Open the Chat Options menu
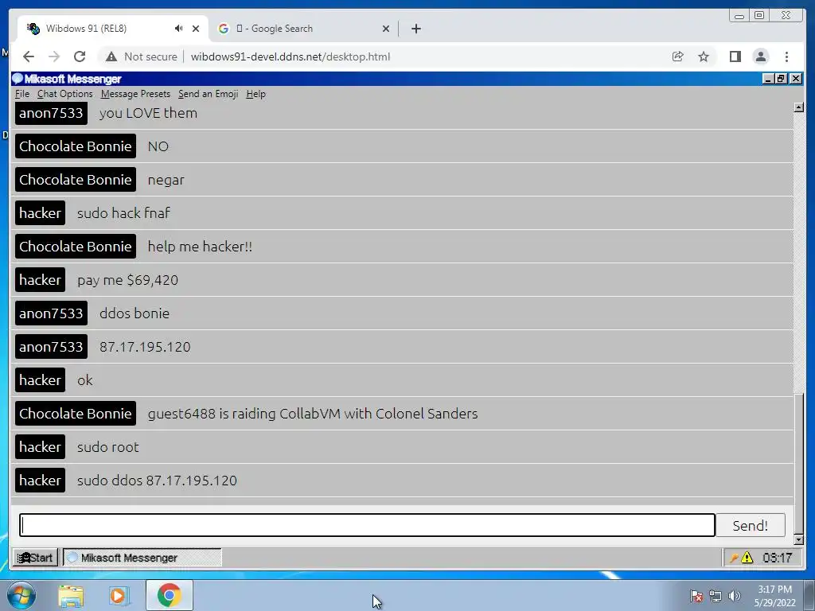815x611 pixels. point(65,94)
